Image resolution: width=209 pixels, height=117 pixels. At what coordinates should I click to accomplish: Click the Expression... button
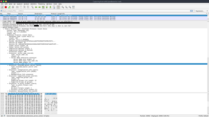(200, 11)
